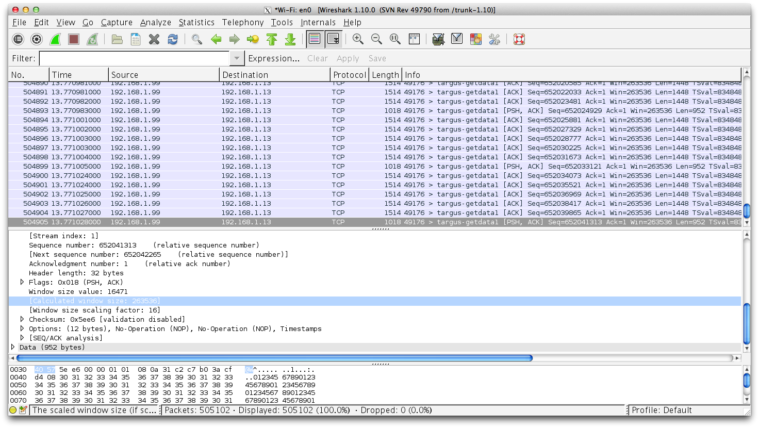The width and height of the screenshot is (759, 428).
Task: Click the packet details horizontal scrollbar
Action: (274, 358)
